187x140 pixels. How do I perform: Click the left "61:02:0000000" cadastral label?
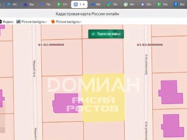click(51, 45)
